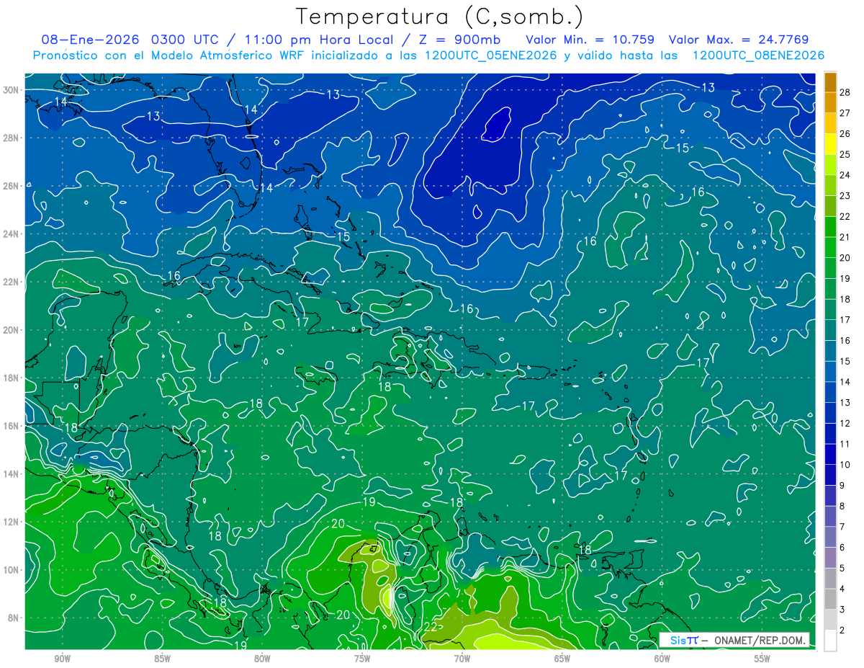
Task: Select the '08-Ene-2026 0300 UTC' date text
Action: click(x=130, y=39)
